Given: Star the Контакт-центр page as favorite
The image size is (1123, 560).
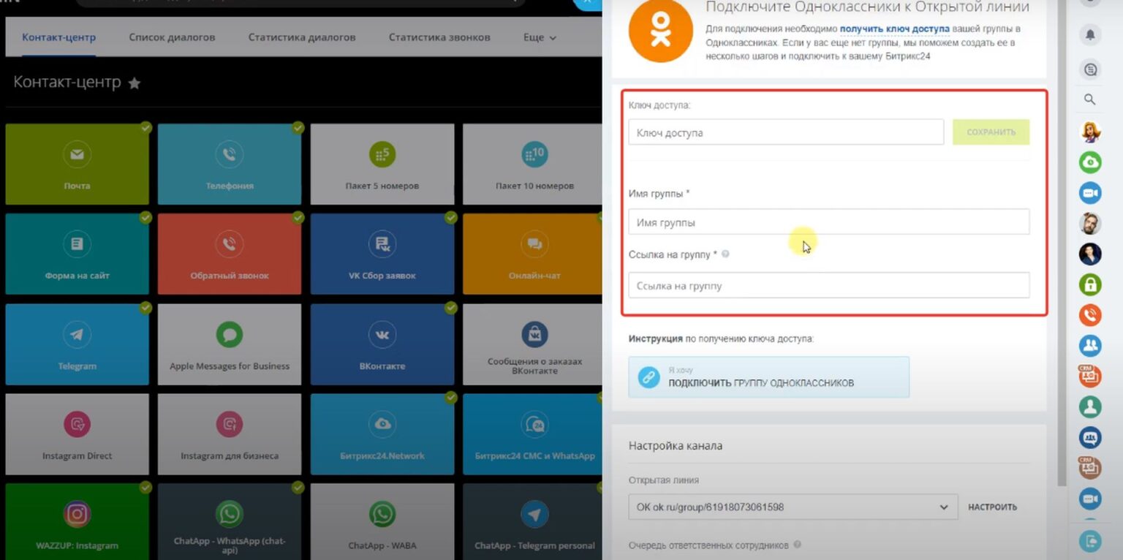Looking at the screenshot, I should [135, 83].
